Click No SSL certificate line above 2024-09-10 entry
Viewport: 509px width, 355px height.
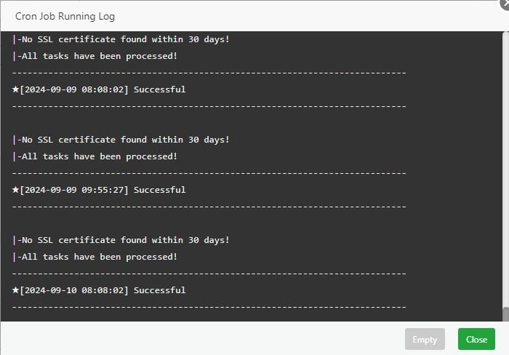pyautogui.click(x=124, y=240)
